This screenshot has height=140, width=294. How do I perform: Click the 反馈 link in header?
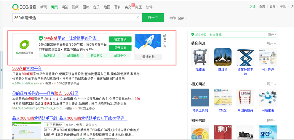pyautogui.click(x=262, y=7)
